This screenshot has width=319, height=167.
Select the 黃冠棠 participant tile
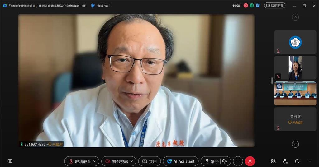coord(295,119)
